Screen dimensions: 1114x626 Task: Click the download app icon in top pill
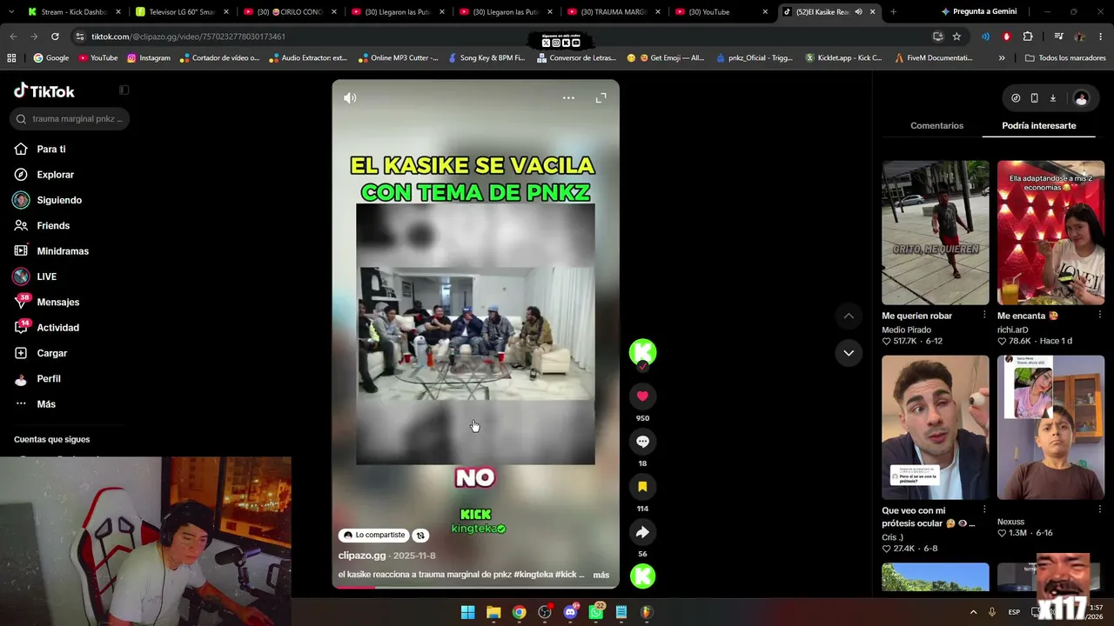(1052, 98)
